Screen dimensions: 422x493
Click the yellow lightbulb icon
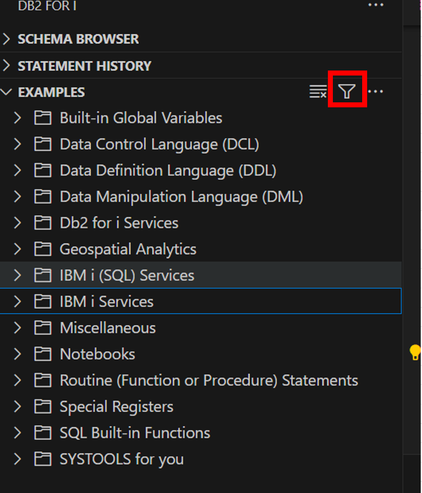(415, 353)
